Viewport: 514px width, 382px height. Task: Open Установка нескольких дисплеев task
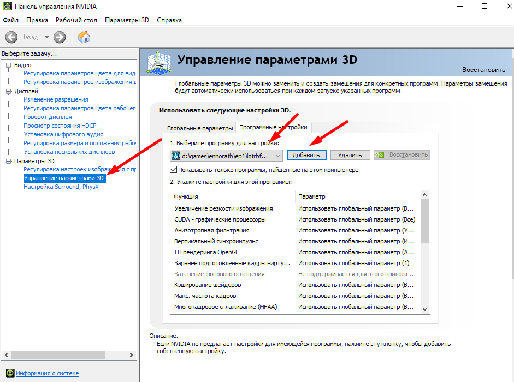(69, 152)
